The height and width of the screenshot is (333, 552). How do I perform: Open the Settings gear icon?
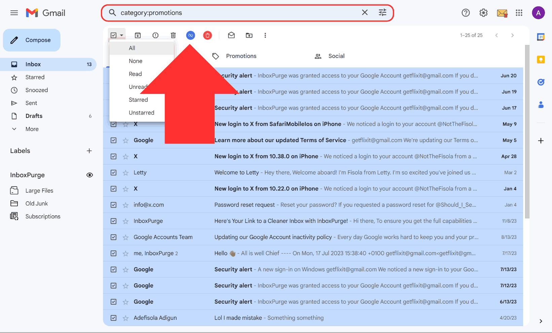[x=483, y=13]
